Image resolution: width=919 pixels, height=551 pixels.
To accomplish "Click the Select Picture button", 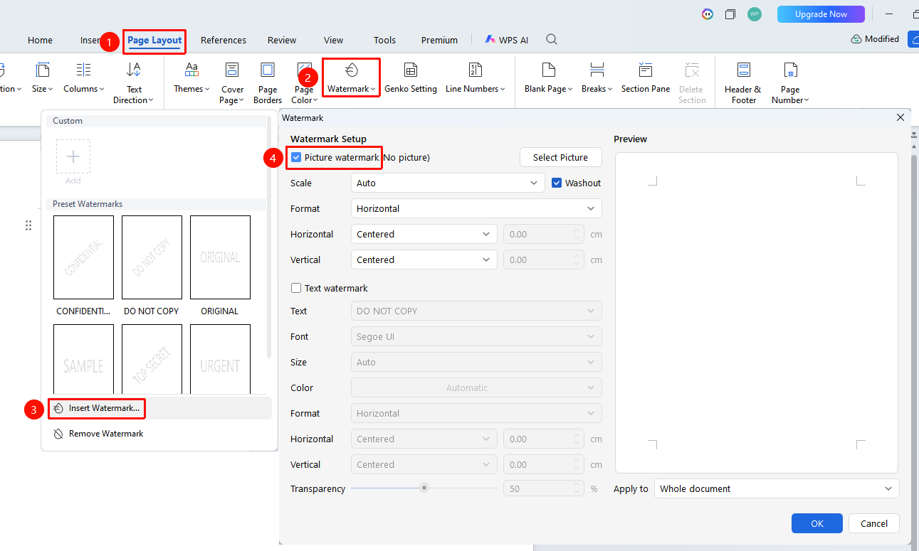I will coord(561,157).
